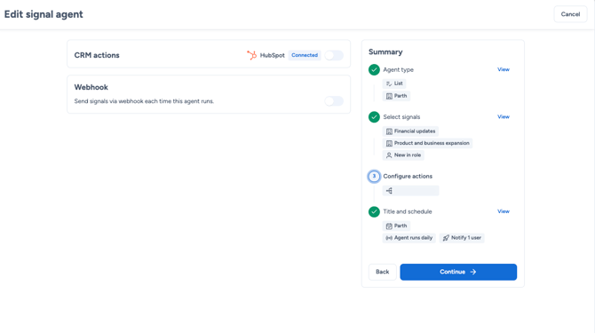The height and width of the screenshot is (333, 595).
Task: Click the Continue button
Action: (458, 272)
